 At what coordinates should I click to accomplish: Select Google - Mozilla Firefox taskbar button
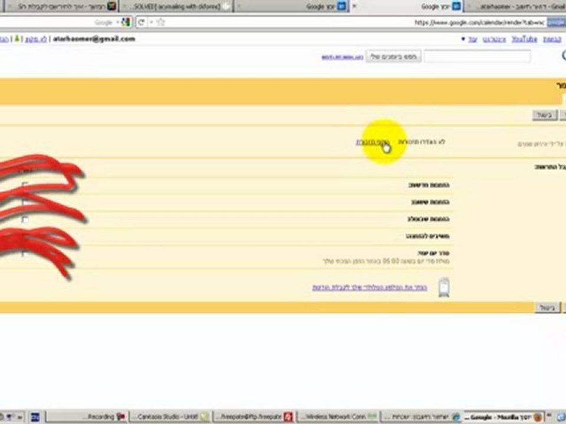pos(504,417)
